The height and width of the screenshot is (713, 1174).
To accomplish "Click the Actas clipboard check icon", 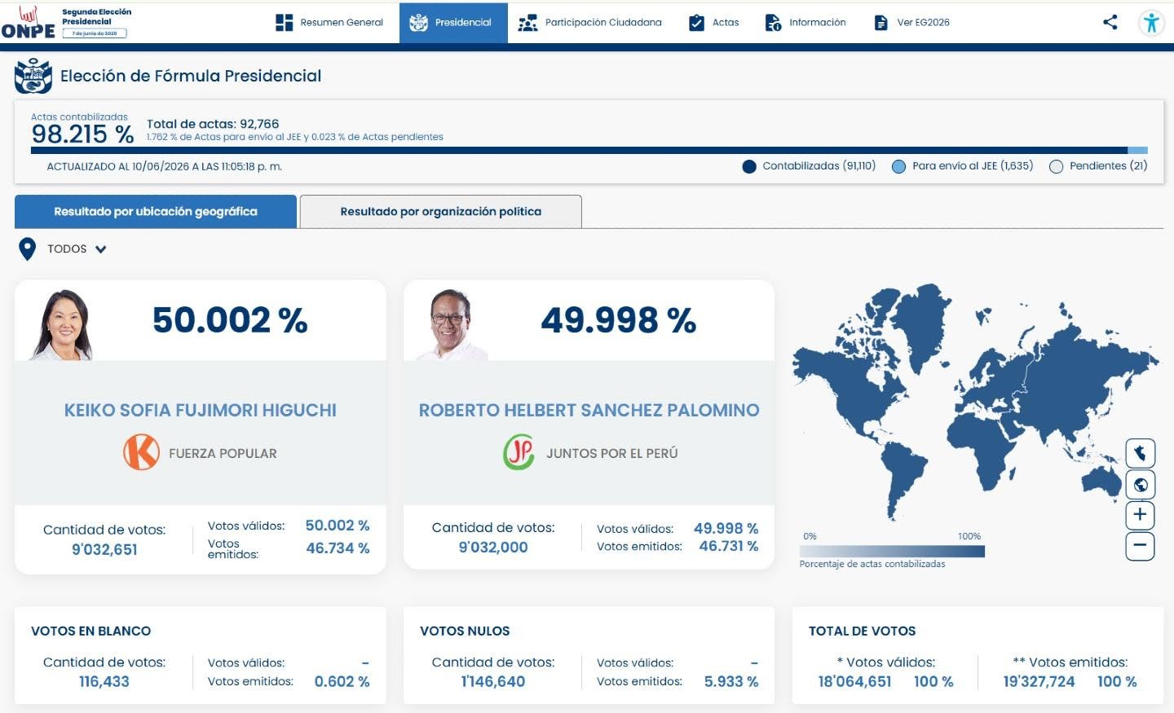I will (696, 23).
